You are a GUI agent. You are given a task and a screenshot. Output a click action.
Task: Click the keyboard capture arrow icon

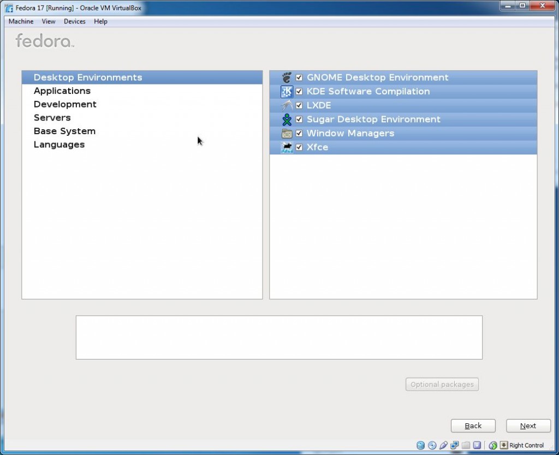pos(504,445)
